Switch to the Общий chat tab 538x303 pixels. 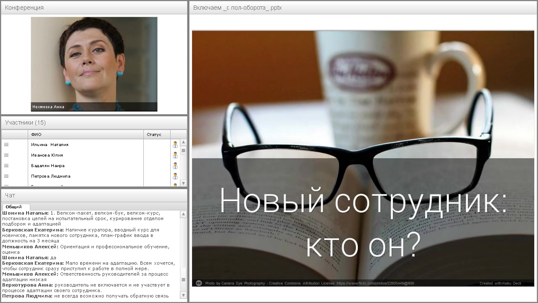click(16, 207)
